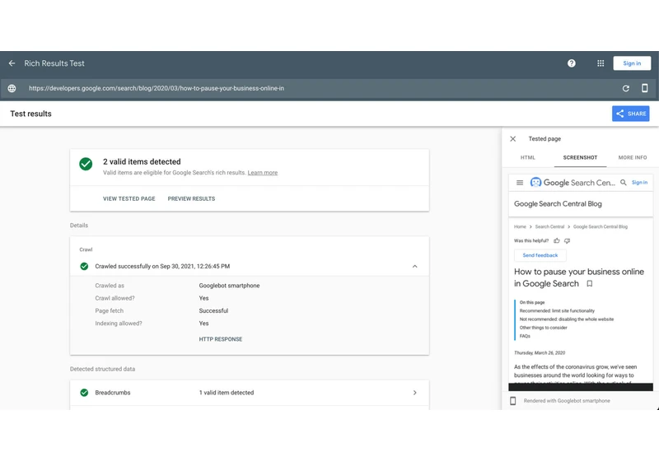The height and width of the screenshot is (461, 659).
Task: Click the Send feedback button
Action: [540, 255]
